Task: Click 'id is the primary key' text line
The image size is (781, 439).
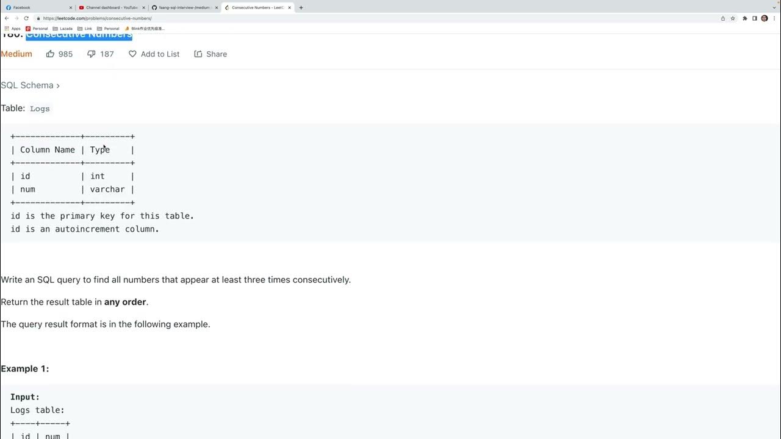Action: coord(102,216)
